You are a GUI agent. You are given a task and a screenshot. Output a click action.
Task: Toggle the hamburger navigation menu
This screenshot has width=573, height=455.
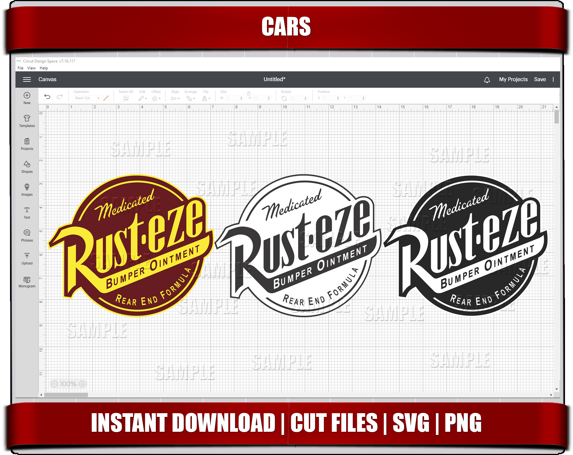coord(27,80)
